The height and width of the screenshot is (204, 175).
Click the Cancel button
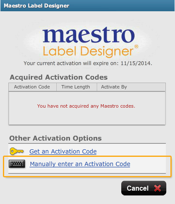[x=144, y=188]
